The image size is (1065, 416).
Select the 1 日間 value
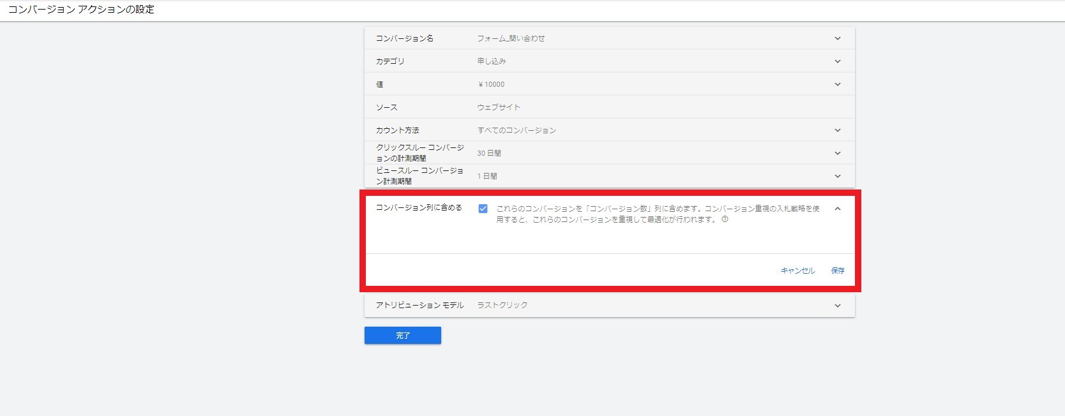487,176
